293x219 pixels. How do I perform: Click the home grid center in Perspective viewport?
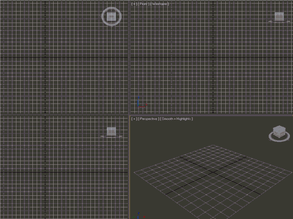213,172
